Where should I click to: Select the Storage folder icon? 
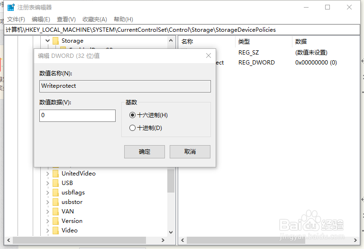[56, 41]
